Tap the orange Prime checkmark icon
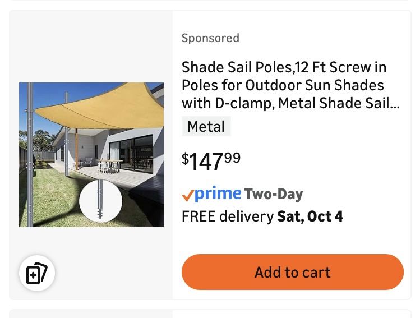Viewport: 420px width, 318px height. tap(188, 195)
